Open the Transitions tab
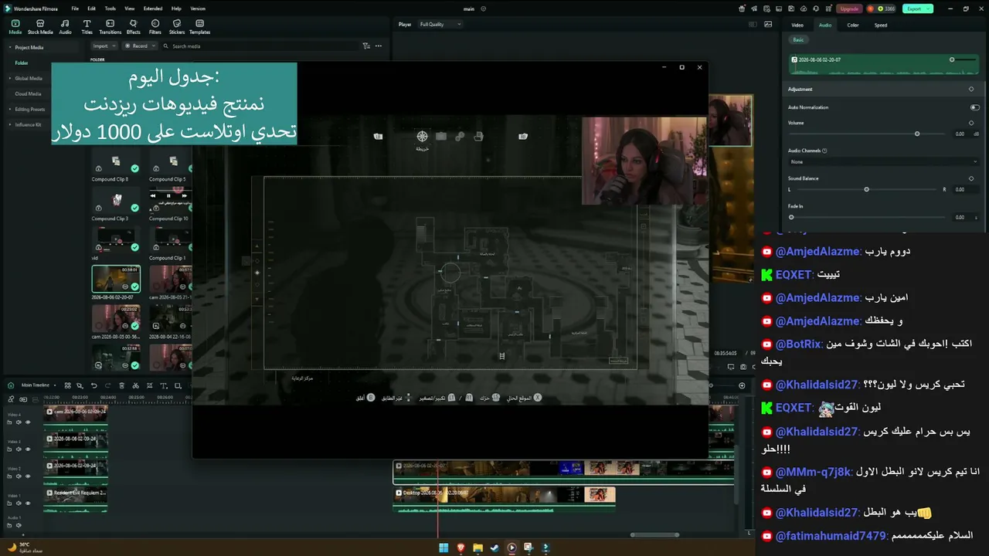 [x=110, y=27]
